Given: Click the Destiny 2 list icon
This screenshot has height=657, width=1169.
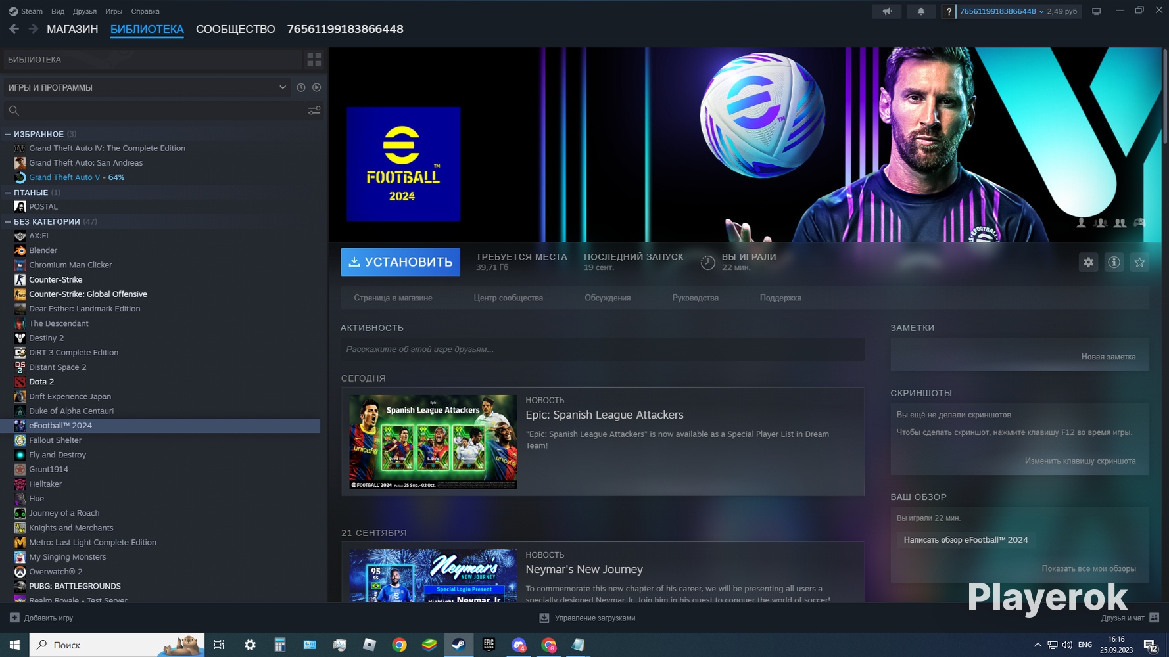Looking at the screenshot, I should 20,338.
